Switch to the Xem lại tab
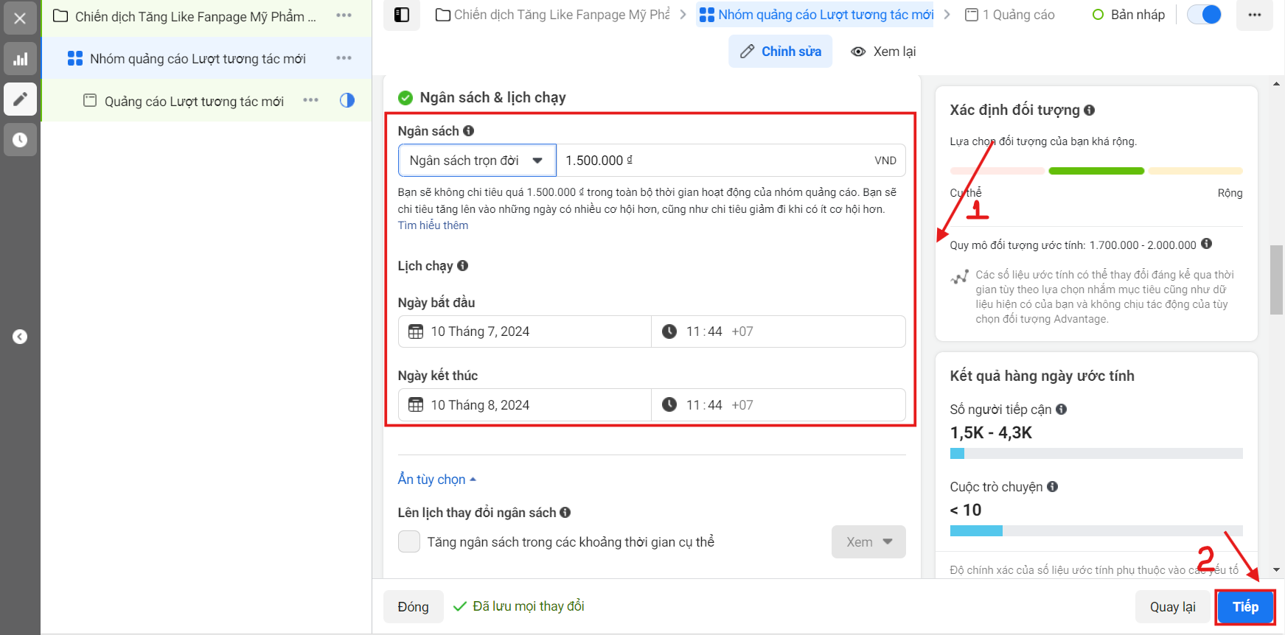The image size is (1285, 635). [883, 52]
